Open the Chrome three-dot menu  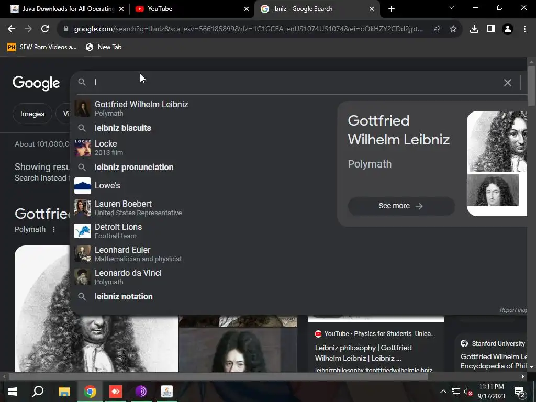click(524, 29)
